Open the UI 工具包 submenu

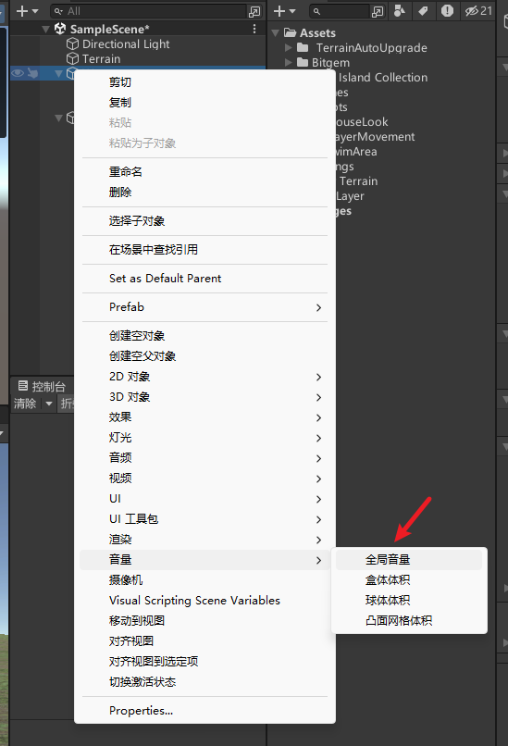(205, 519)
